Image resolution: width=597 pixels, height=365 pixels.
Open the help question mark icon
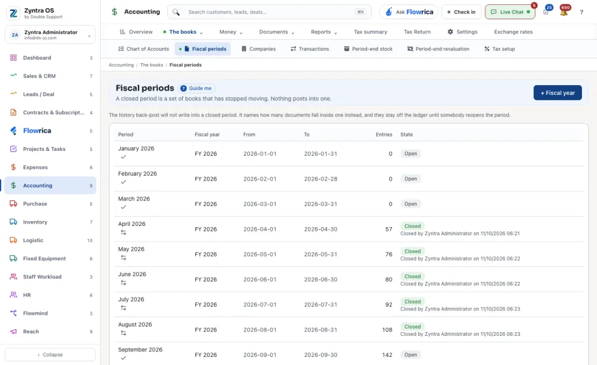click(581, 12)
